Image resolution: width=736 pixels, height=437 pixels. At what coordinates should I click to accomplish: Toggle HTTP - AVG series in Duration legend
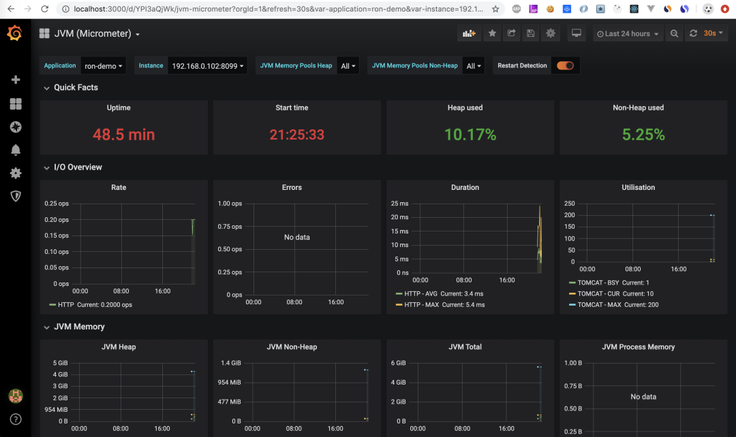420,294
